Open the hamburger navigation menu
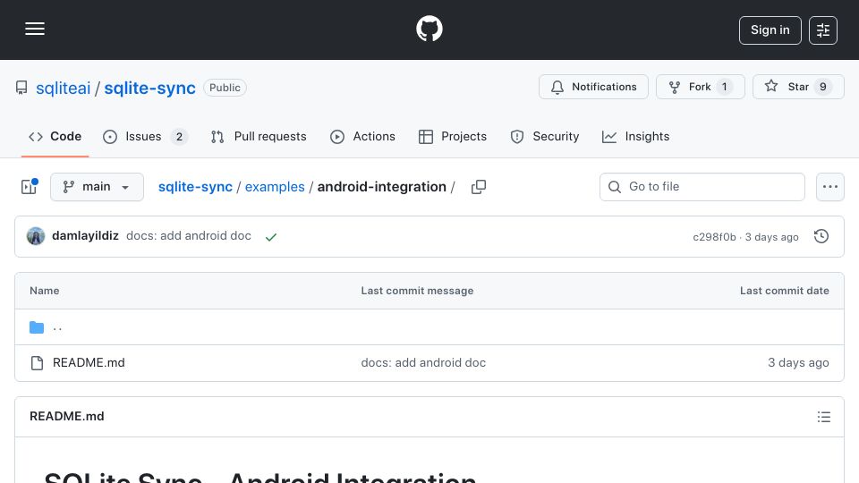The height and width of the screenshot is (483, 859). (35, 29)
